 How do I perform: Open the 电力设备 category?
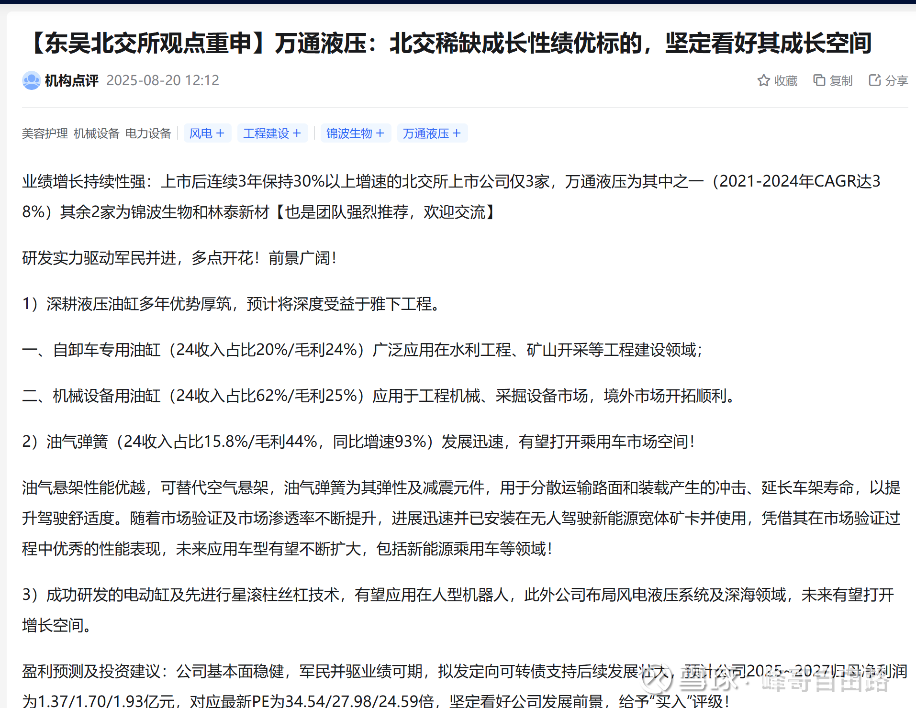pos(148,133)
